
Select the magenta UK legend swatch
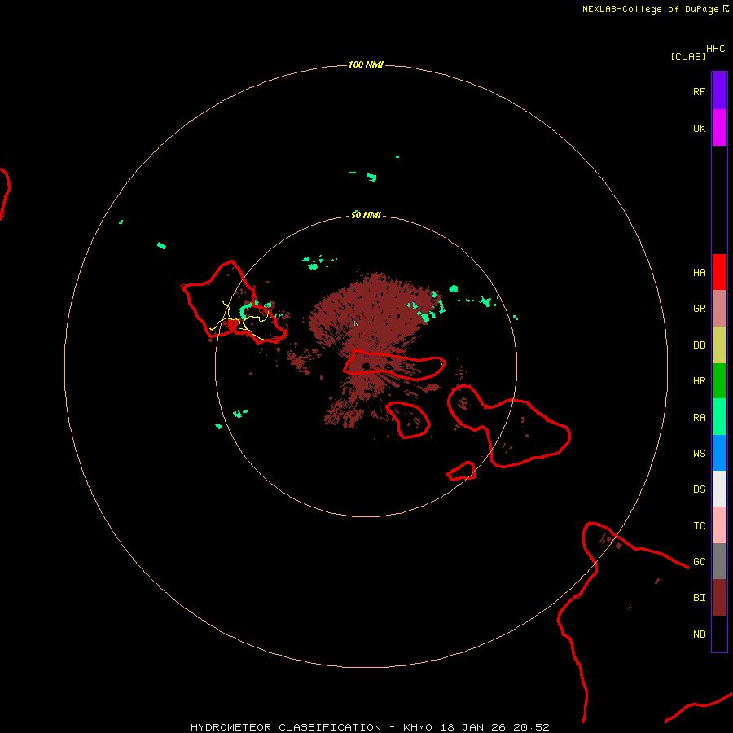[719, 128]
